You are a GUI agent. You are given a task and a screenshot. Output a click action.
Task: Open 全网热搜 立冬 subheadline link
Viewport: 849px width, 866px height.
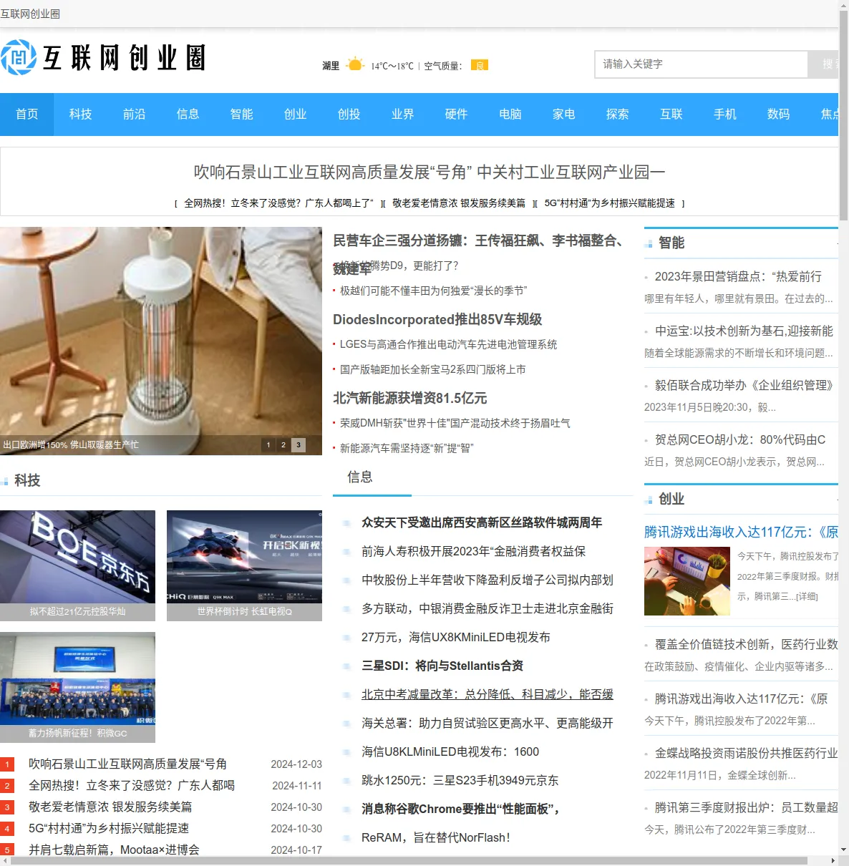278,203
